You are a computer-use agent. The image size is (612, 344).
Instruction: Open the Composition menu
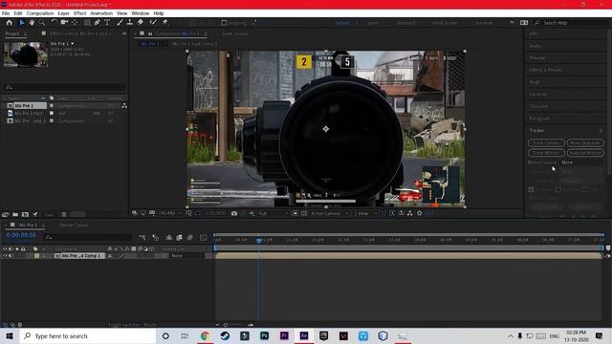point(40,13)
